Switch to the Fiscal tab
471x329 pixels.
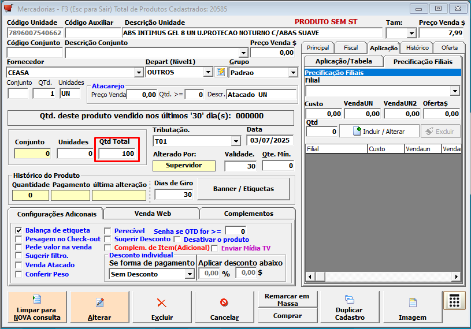click(x=350, y=48)
